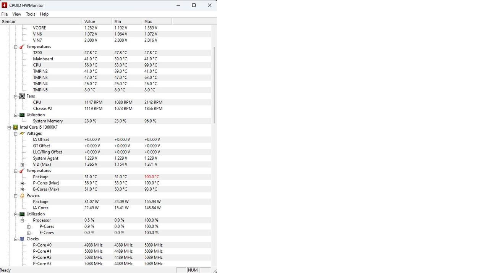The height and width of the screenshot is (273, 489).
Task: Click the 155.94 W max package power
Action: click(152, 202)
